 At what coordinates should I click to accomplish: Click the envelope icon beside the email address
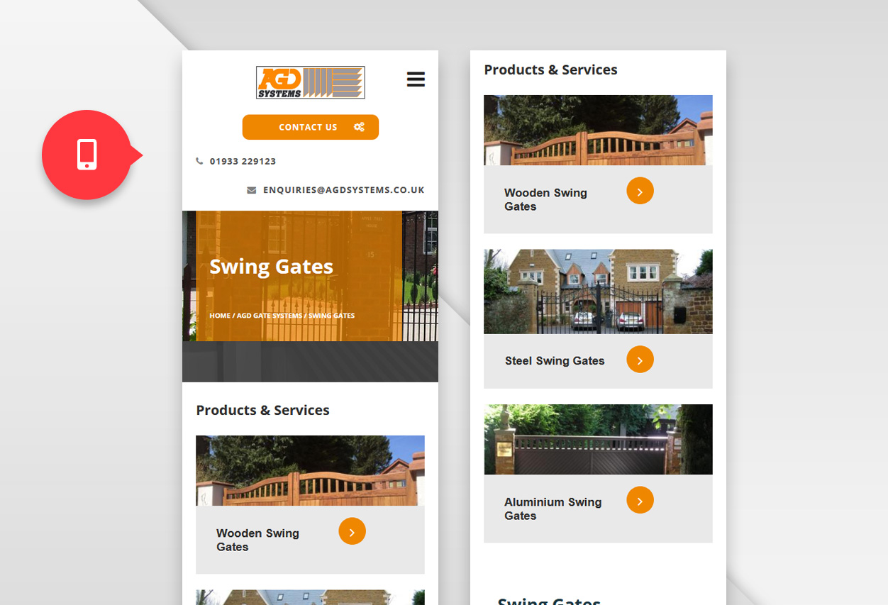(x=252, y=190)
